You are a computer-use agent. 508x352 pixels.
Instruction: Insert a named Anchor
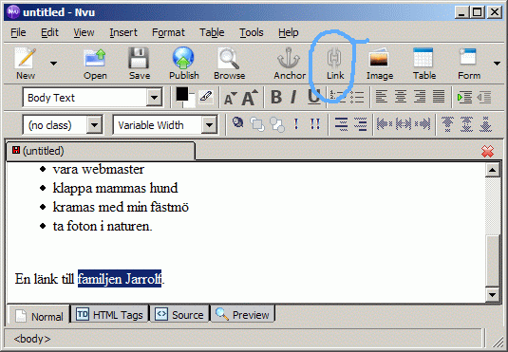pyautogui.click(x=290, y=64)
